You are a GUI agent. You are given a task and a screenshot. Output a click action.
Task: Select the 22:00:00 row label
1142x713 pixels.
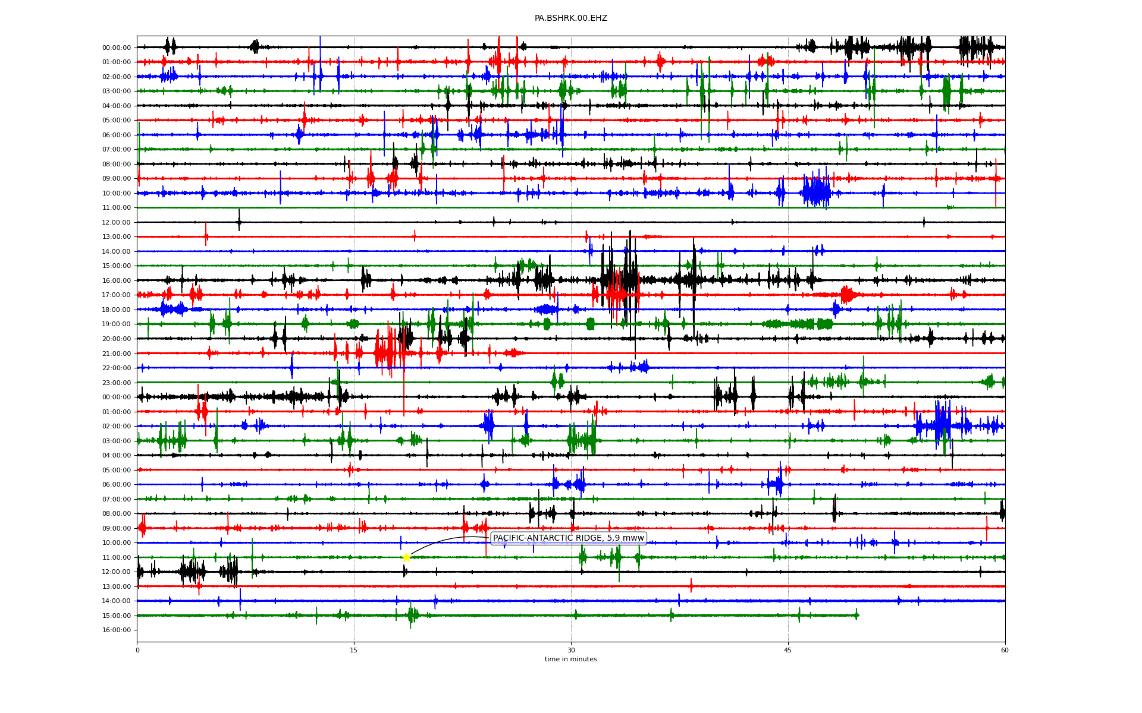click(116, 368)
